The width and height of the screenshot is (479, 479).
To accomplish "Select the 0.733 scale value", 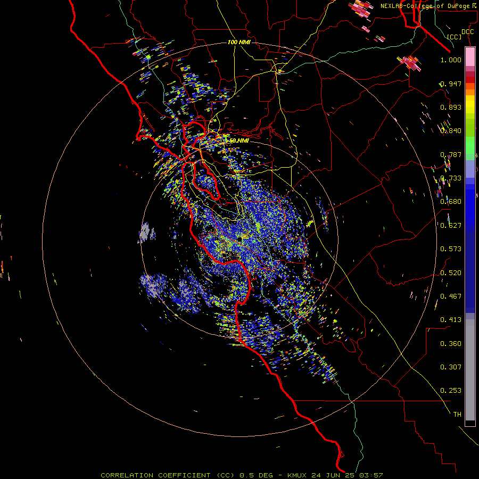I will 451,178.
